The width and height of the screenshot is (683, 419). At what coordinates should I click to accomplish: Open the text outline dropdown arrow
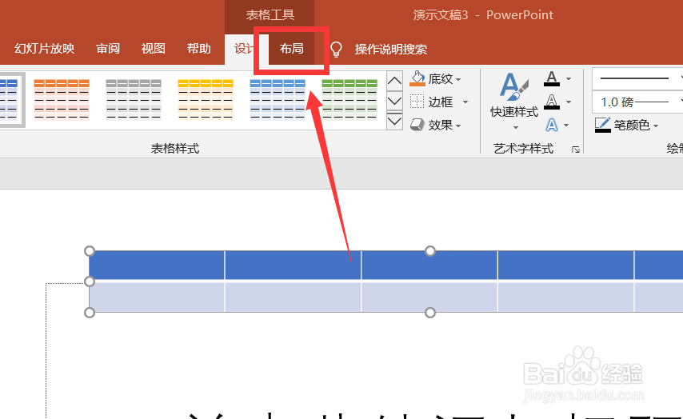(569, 102)
